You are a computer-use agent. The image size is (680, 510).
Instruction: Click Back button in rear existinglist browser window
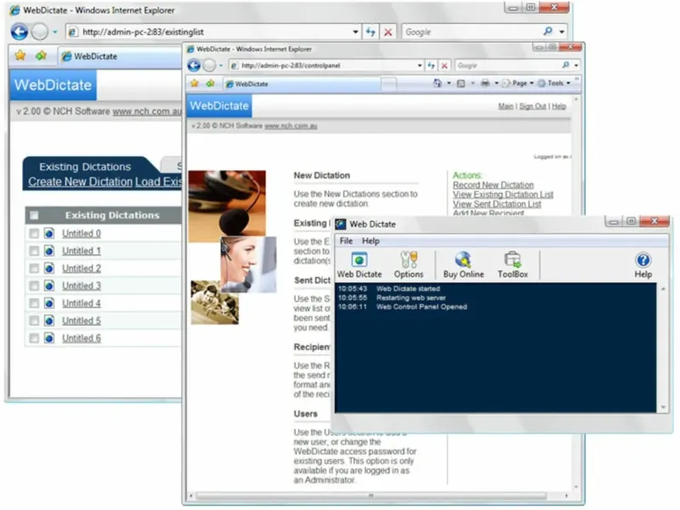click(x=19, y=31)
